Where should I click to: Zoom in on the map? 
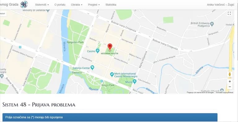click(x=230, y=81)
